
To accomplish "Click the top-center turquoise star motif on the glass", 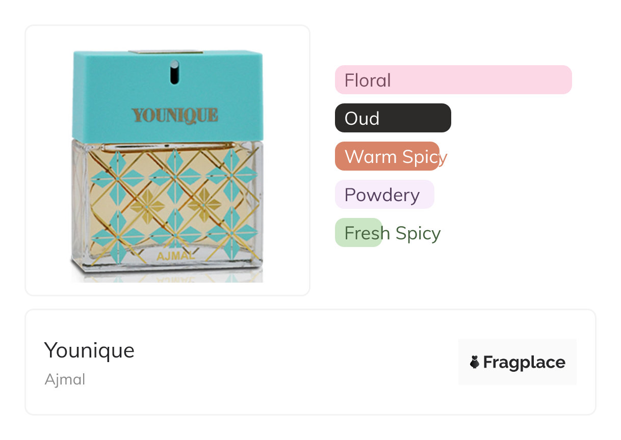I will [175, 177].
